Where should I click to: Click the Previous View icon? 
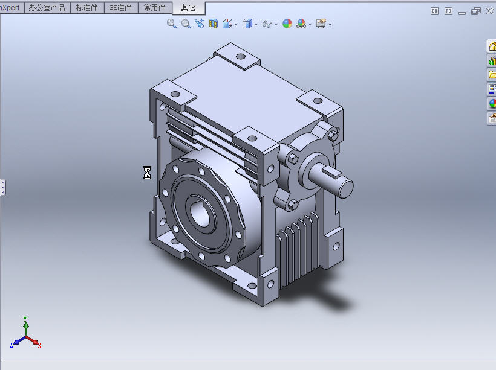pos(199,24)
